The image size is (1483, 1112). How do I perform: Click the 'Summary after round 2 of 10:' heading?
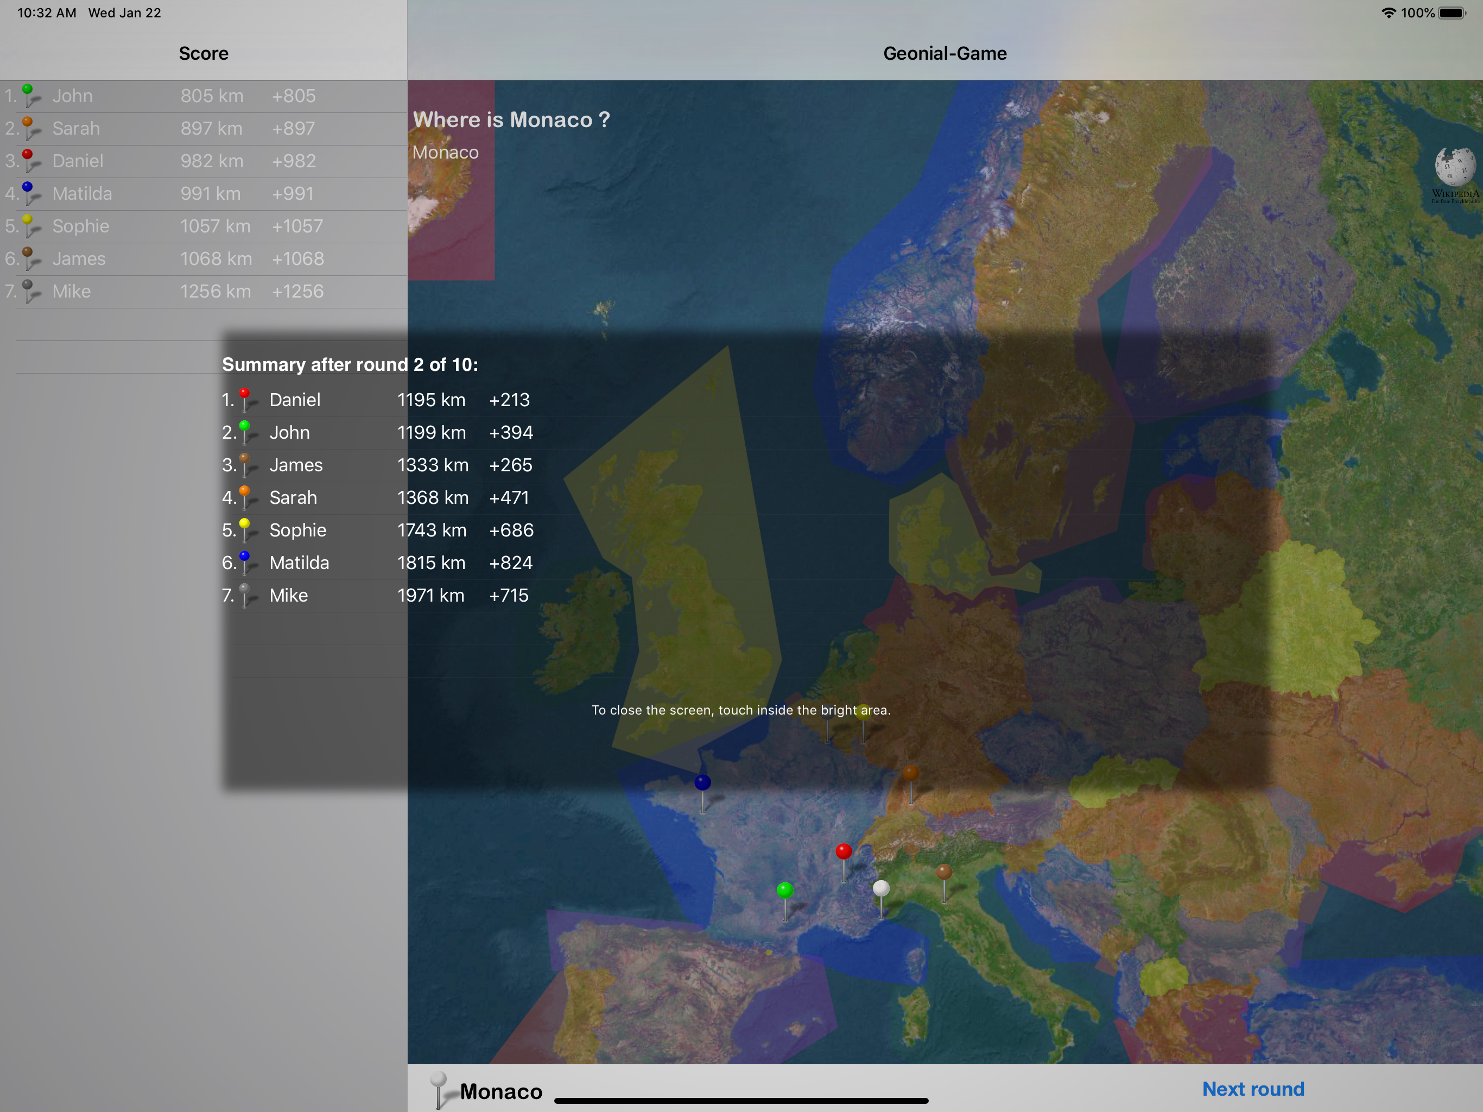point(350,364)
